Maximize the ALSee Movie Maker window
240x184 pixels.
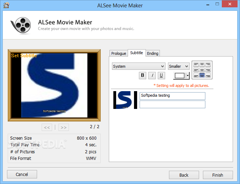(x=217, y=4)
